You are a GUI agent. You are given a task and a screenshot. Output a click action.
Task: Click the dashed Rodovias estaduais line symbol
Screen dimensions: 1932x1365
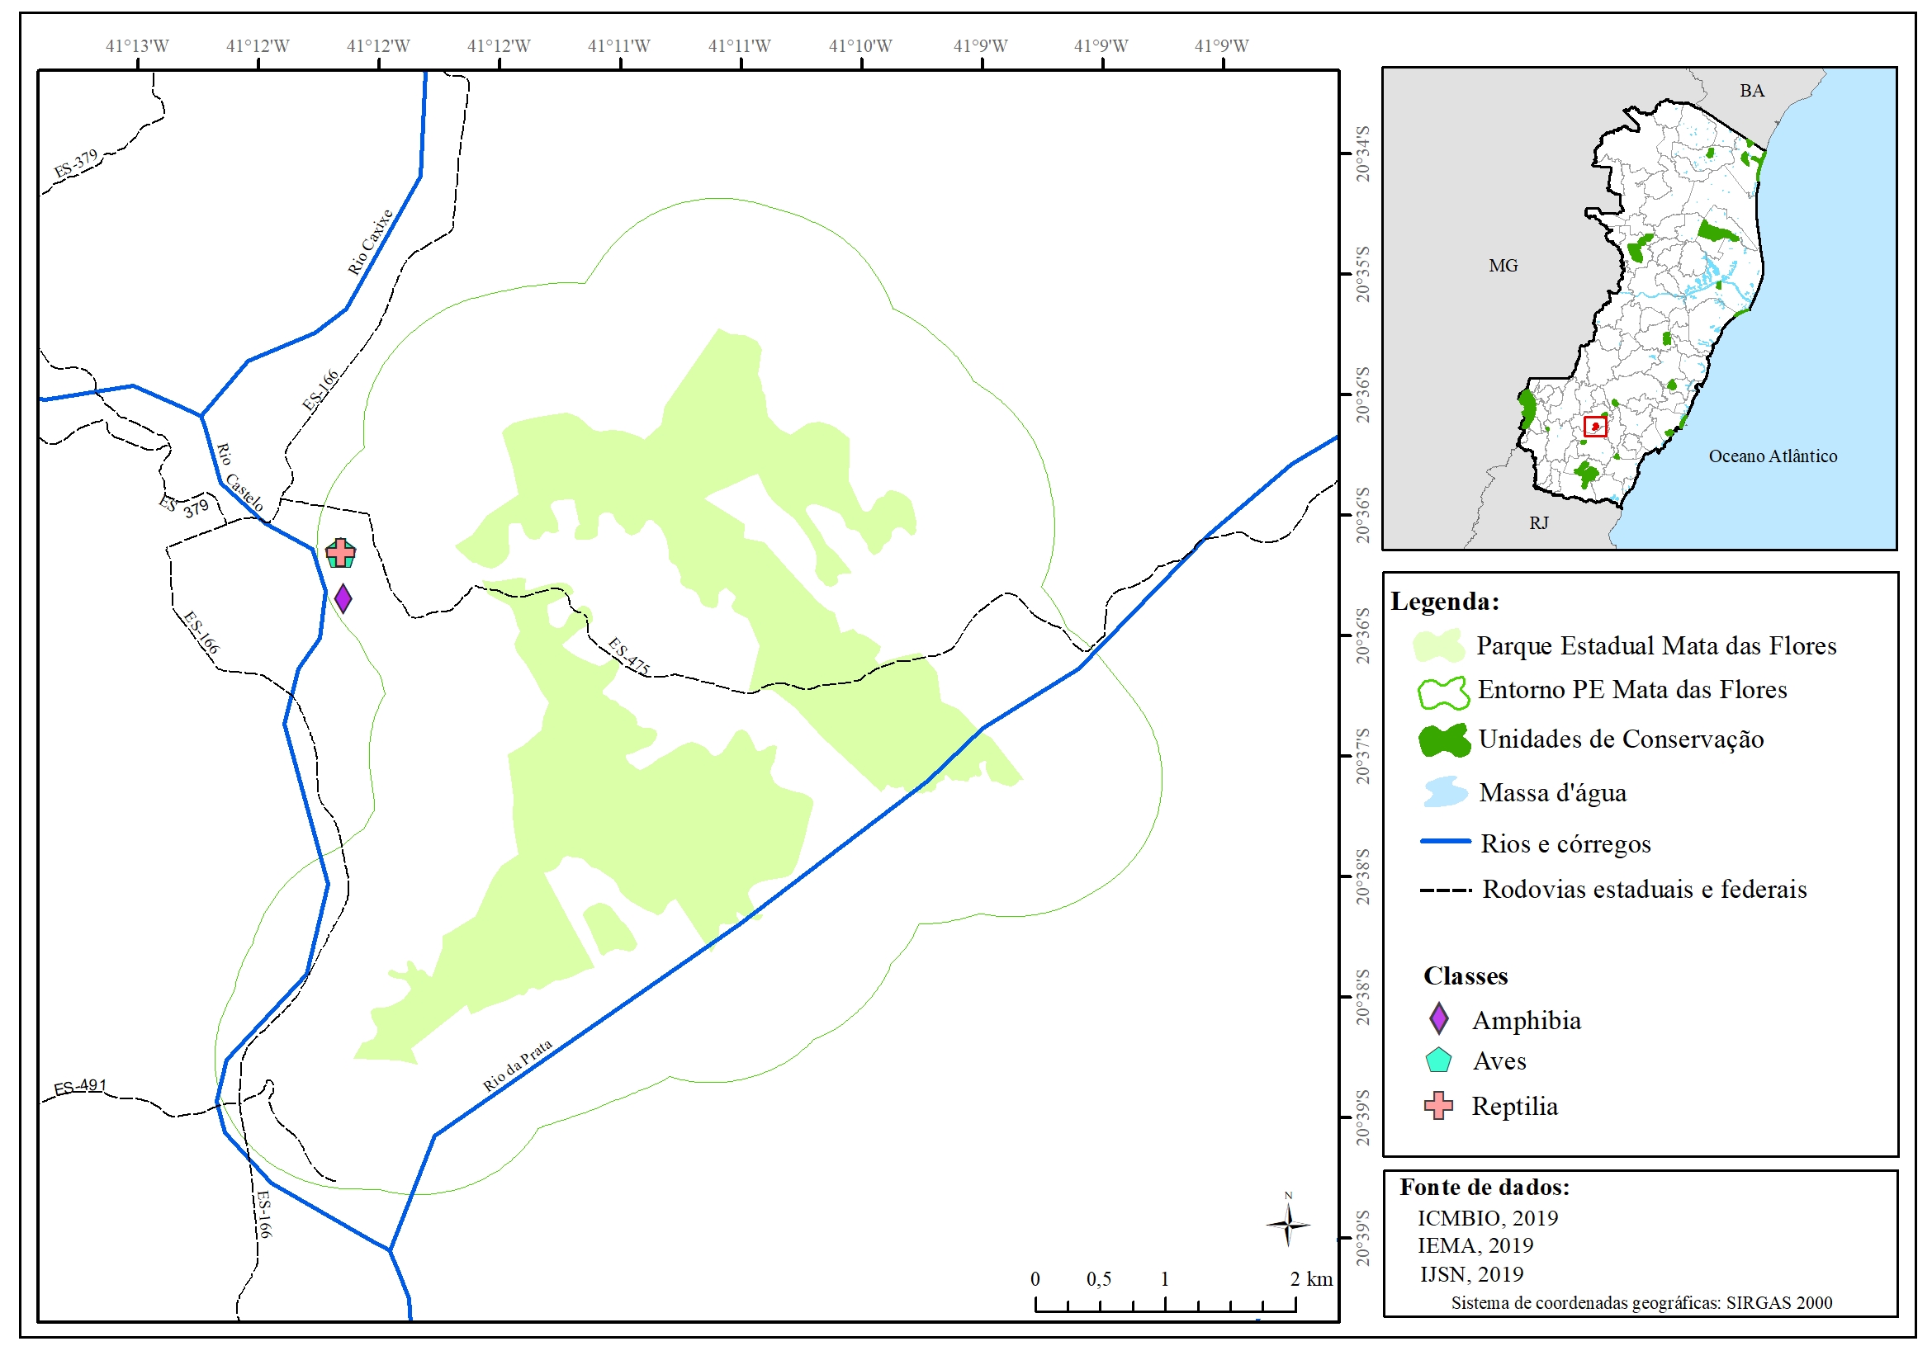click(x=1445, y=890)
